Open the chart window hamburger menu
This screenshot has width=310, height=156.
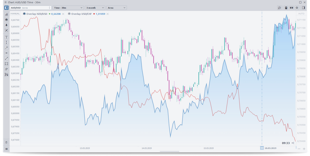coord(5,2)
